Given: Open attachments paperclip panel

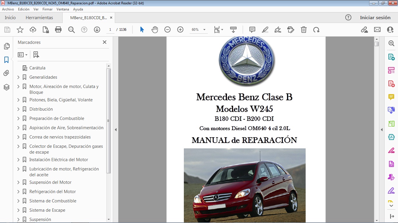Looking at the screenshot, I should pos(6,73).
